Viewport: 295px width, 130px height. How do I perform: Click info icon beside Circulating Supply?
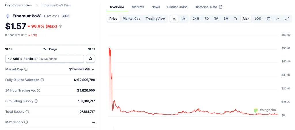point(36,101)
